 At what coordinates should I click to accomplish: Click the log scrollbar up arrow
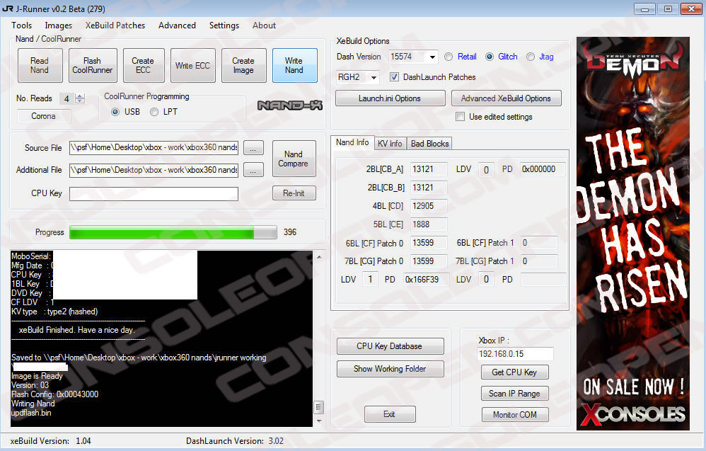click(319, 257)
